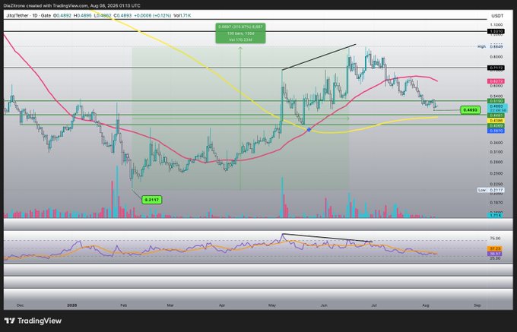Click the cyan 0.4893 current price label
Viewport: 517px width, 332px height.
pyautogui.click(x=496, y=106)
